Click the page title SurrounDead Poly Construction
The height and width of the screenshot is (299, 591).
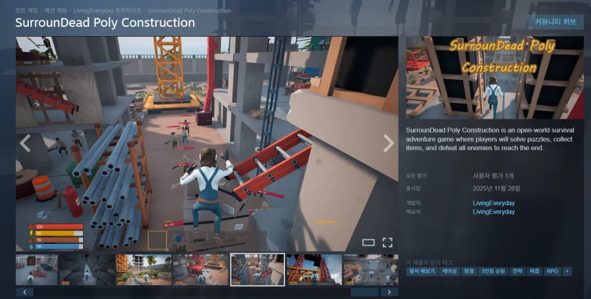[105, 22]
